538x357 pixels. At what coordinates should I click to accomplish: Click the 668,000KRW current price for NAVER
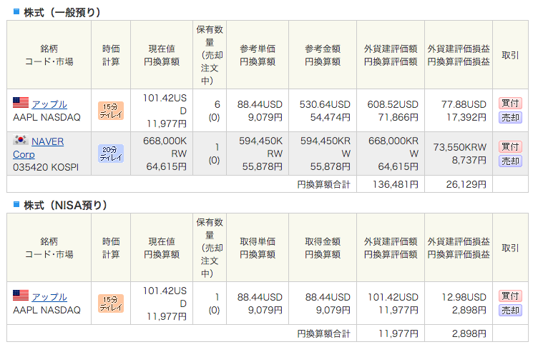click(x=165, y=147)
